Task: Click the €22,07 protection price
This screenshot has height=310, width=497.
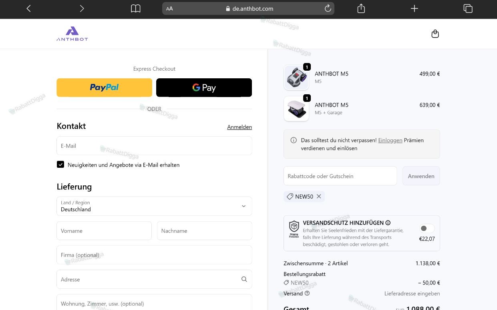Action: coord(427,239)
